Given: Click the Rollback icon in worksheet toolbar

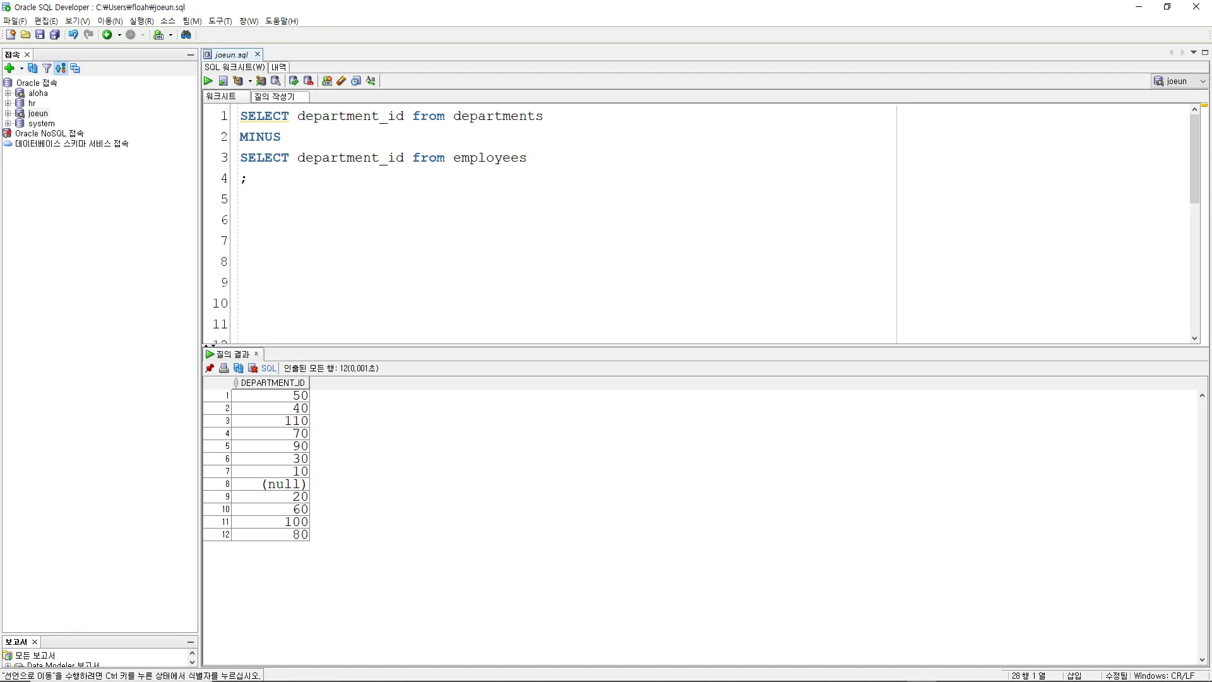Looking at the screenshot, I should coord(308,81).
